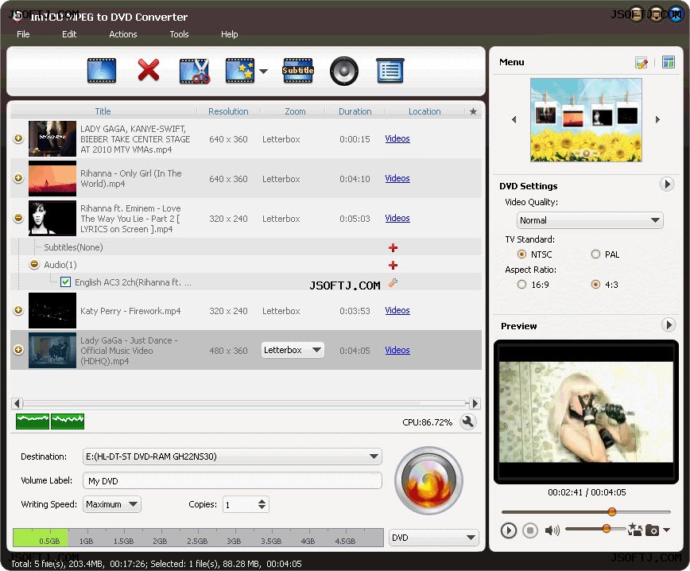Click the horizontal file list scrollbar

[x=246, y=403]
